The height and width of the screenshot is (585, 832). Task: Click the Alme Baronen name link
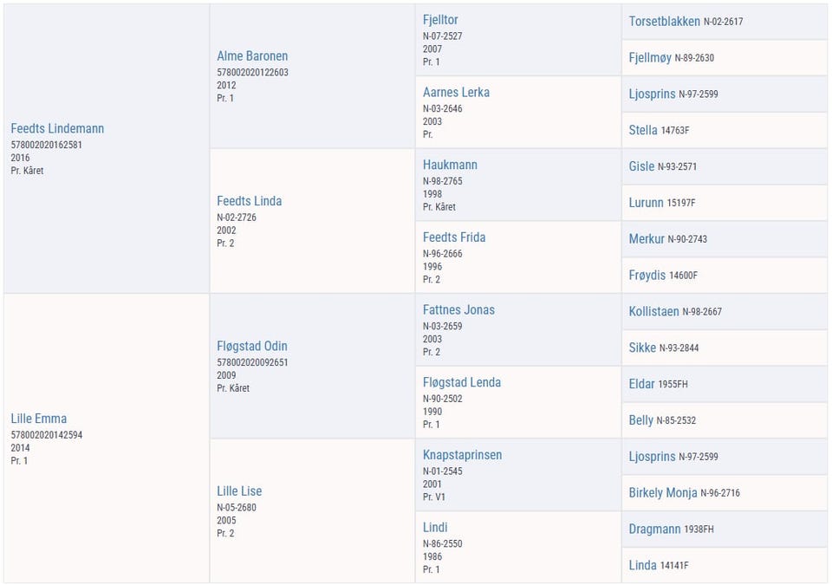click(252, 56)
